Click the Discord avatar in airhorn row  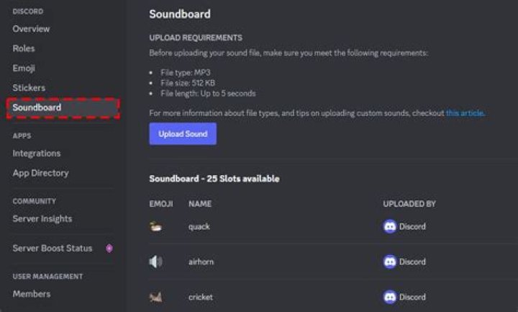click(x=390, y=262)
